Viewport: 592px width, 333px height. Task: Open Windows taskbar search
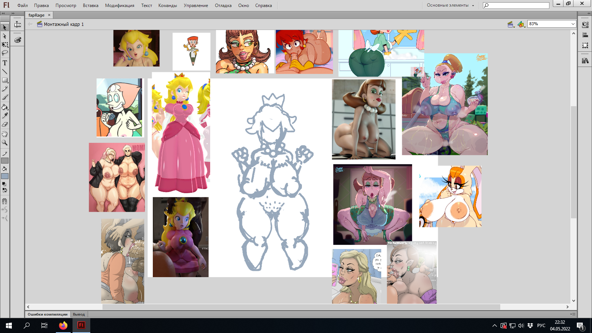click(x=27, y=326)
